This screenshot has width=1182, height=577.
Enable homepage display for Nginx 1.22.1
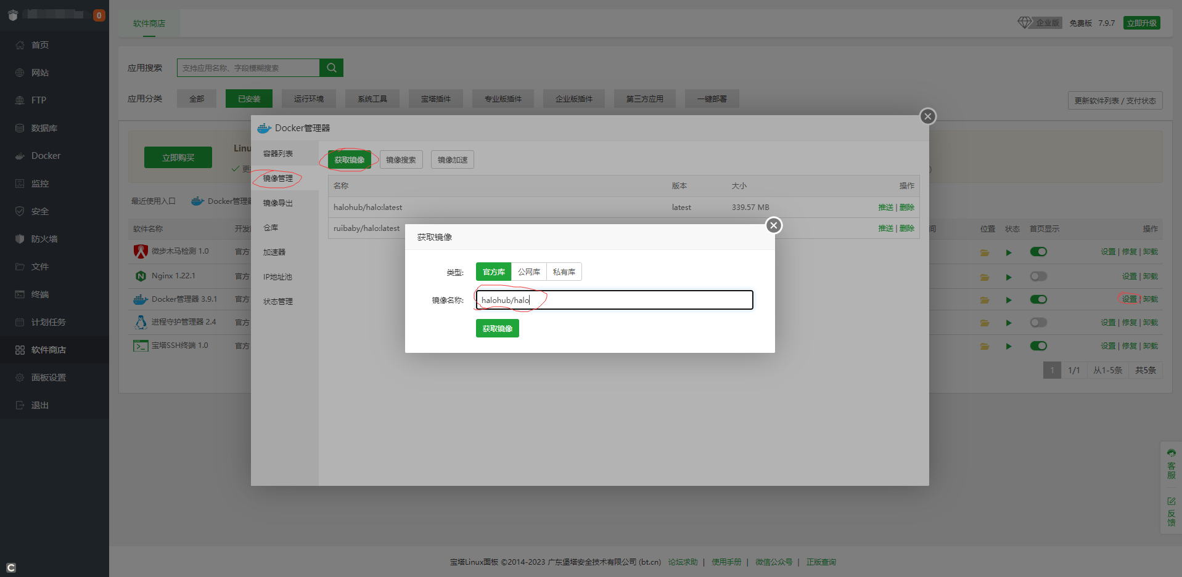[1038, 276]
